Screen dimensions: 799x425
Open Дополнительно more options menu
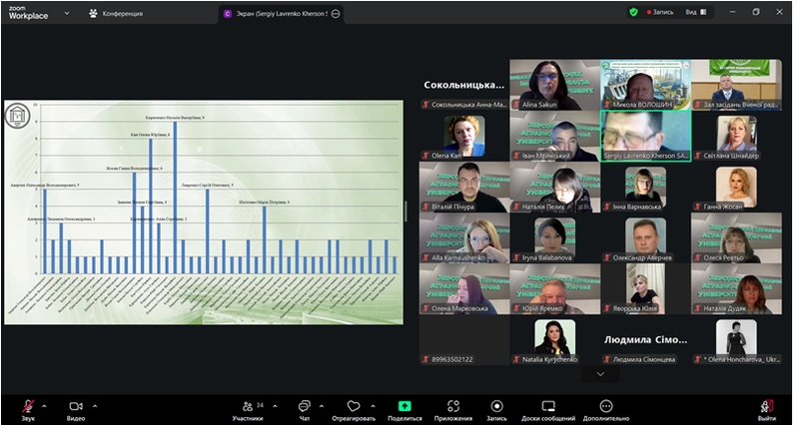click(x=605, y=406)
